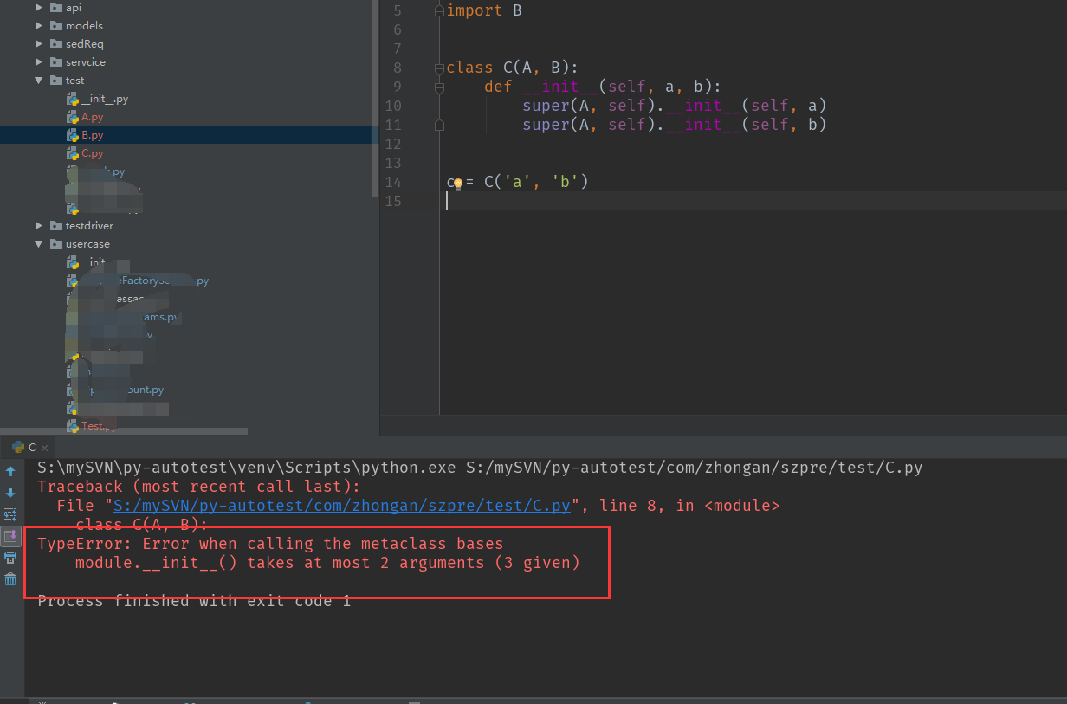Clear console with the trash icon
The height and width of the screenshot is (704, 1067).
pyautogui.click(x=10, y=579)
